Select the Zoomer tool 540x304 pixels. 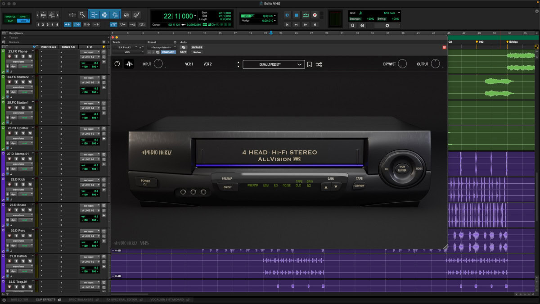click(x=82, y=15)
